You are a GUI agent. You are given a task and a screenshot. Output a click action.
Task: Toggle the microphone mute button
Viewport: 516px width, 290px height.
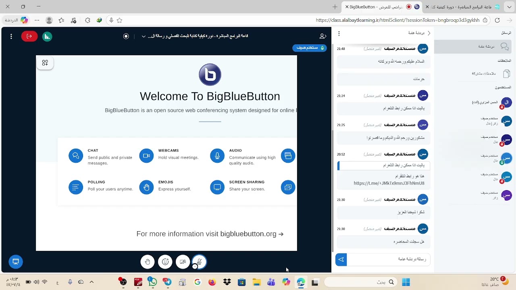pos(200,261)
